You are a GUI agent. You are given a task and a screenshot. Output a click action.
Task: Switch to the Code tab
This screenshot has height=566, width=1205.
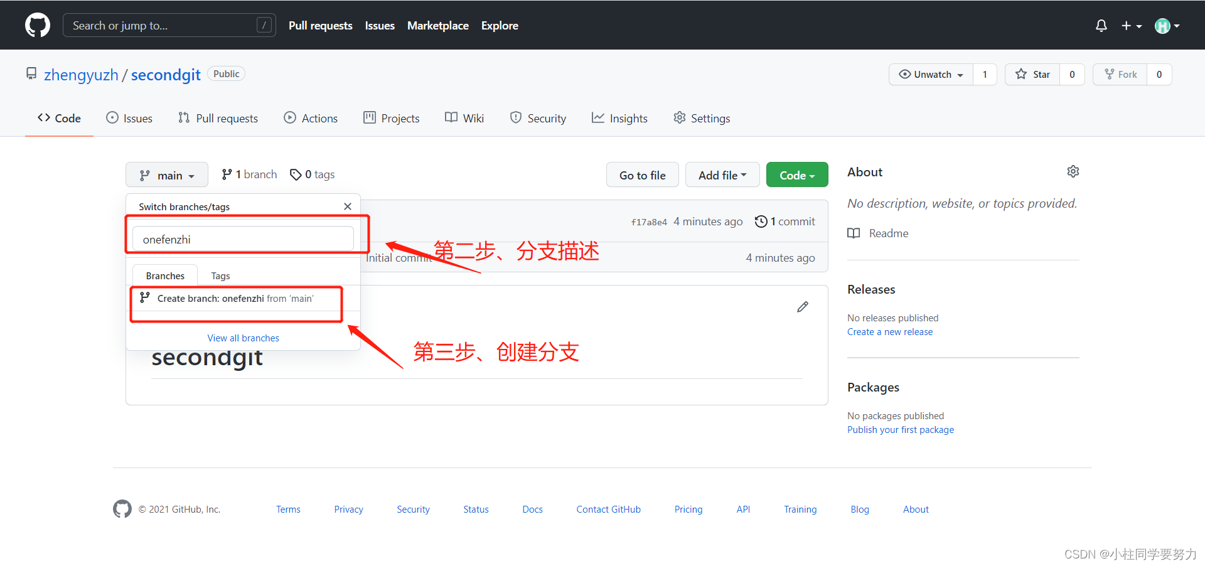[59, 118]
